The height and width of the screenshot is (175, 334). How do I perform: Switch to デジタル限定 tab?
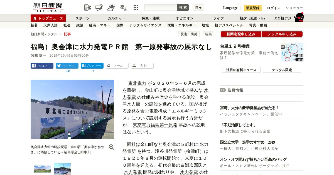pos(282,70)
